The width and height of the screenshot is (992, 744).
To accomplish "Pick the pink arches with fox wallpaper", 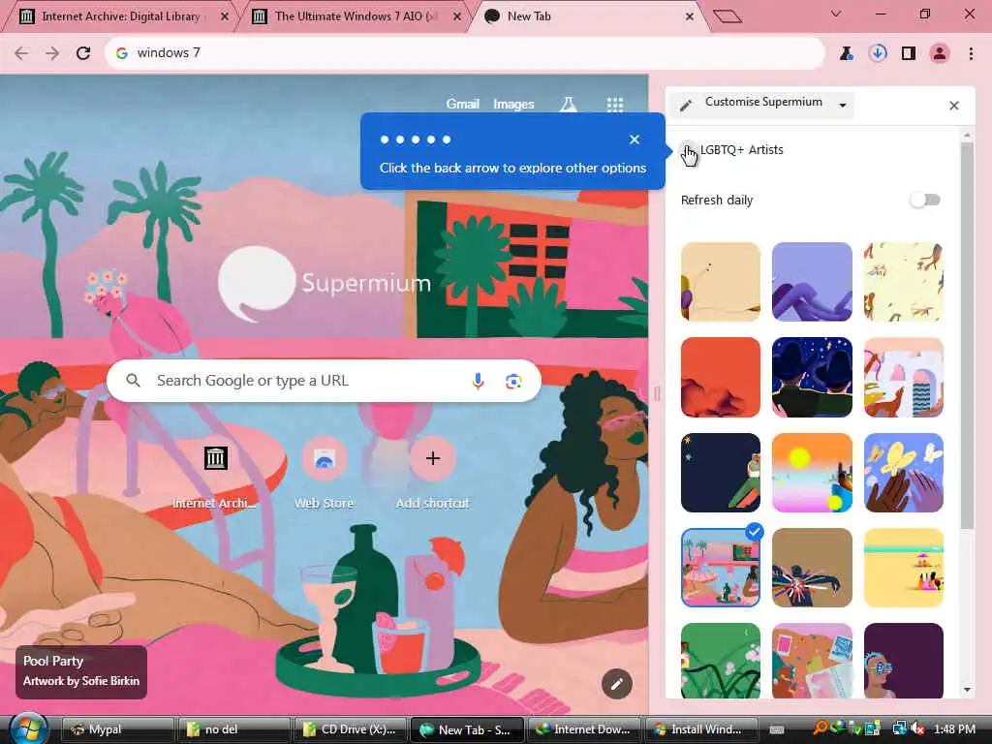I will click(x=904, y=378).
